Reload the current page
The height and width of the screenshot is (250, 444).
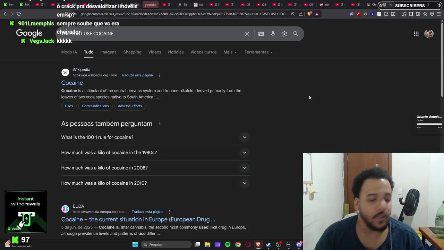19,14
